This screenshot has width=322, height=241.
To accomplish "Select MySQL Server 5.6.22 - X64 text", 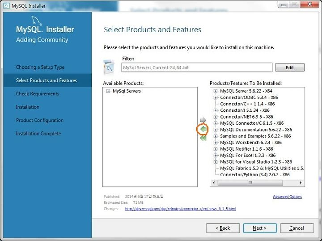I will pos(246,91).
